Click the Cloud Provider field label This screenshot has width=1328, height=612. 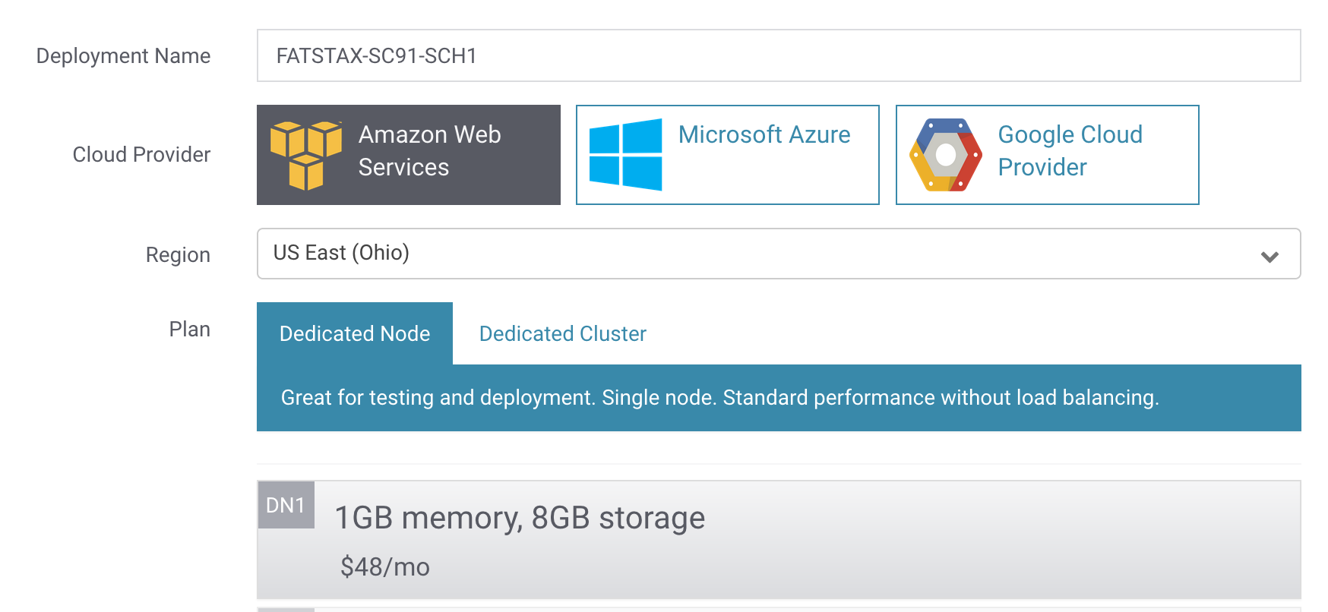tap(141, 155)
